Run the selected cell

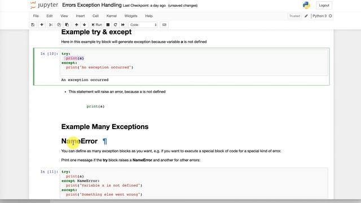click(96, 25)
